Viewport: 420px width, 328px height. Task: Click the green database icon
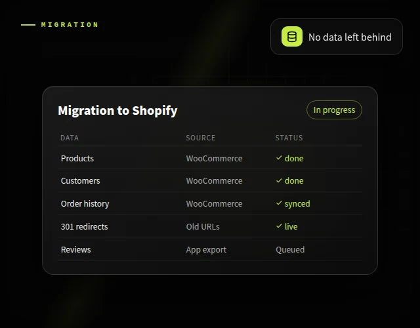point(291,37)
